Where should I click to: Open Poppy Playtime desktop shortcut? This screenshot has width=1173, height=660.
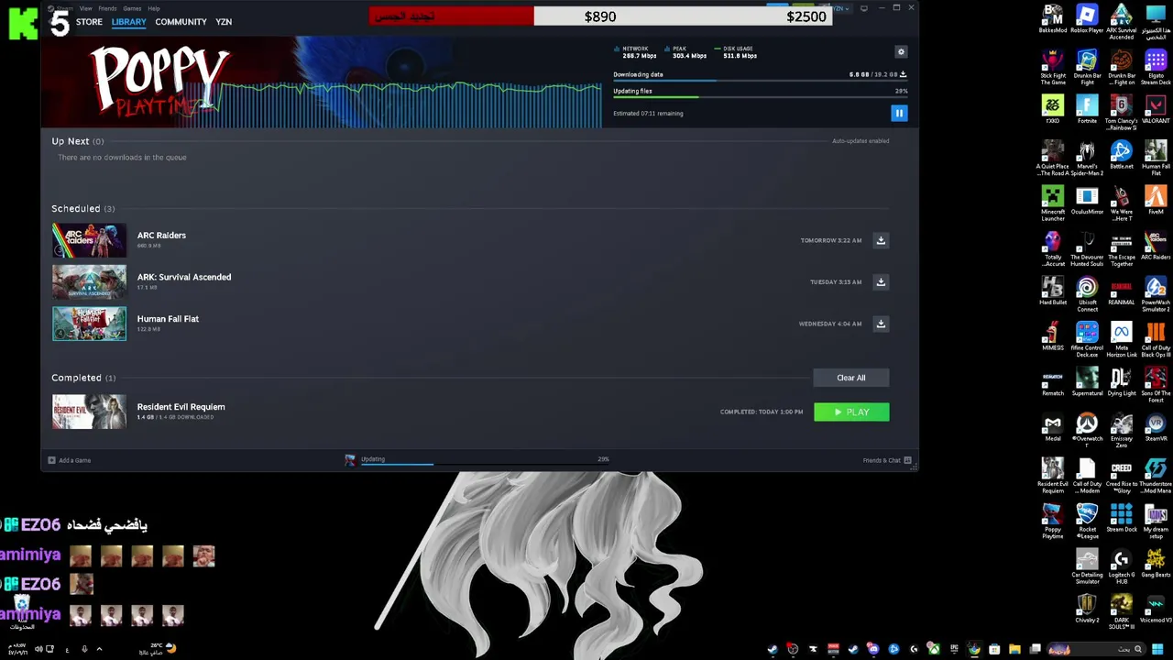(1052, 522)
